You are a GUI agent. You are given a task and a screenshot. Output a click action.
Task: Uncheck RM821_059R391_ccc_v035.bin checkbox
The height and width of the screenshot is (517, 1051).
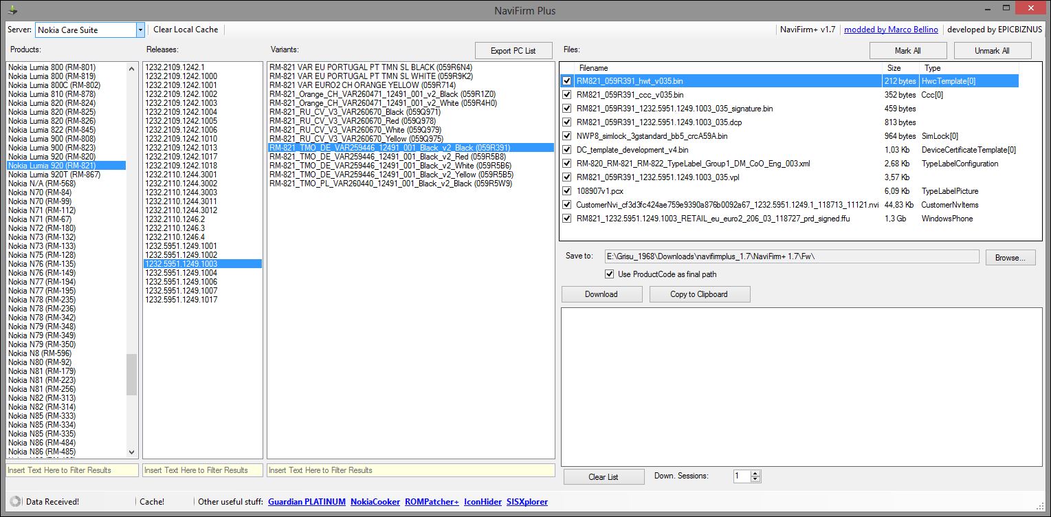tap(567, 95)
